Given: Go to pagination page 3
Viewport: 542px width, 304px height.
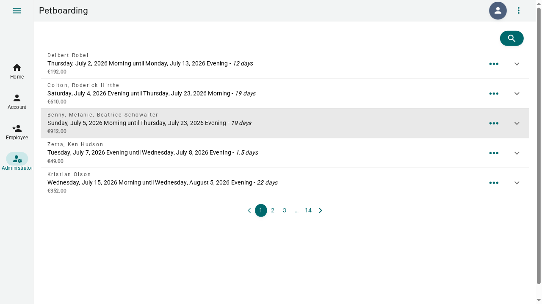Looking at the screenshot, I should pyautogui.click(x=285, y=210).
